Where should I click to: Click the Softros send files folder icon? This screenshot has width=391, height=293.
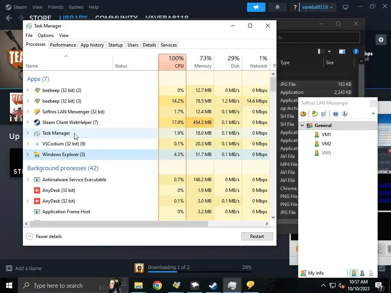pos(315,114)
